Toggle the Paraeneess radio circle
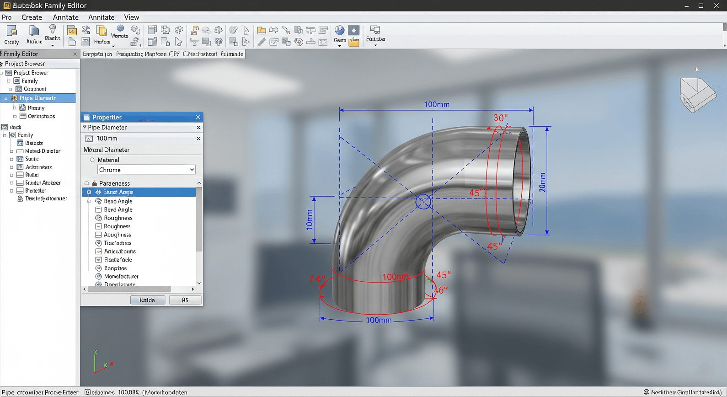 86,183
